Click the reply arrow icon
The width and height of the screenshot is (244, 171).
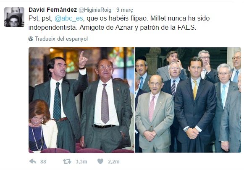pyautogui.click(x=32, y=161)
